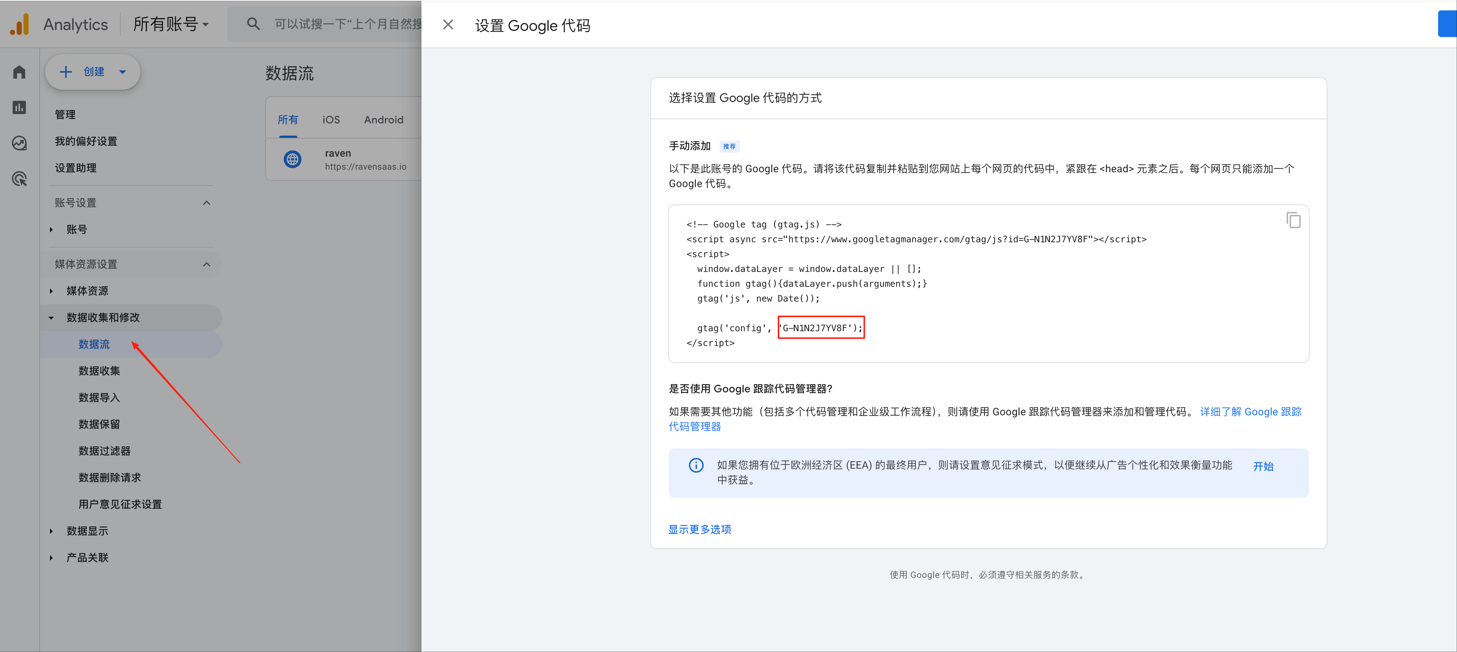
Task: Open 我的偏好设置 menu item
Action: [x=86, y=141]
